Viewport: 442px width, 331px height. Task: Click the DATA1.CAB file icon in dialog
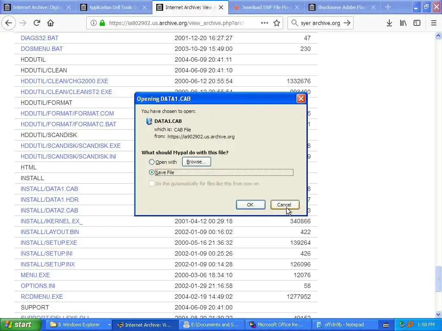click(149, 121)
